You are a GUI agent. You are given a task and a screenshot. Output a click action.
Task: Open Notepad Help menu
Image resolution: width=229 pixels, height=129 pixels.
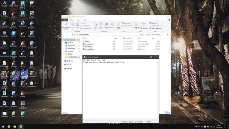(x=103, y=60)
